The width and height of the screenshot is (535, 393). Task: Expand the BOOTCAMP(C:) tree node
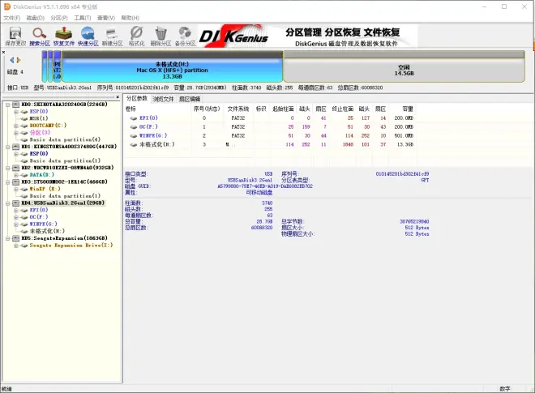point(15,126)
